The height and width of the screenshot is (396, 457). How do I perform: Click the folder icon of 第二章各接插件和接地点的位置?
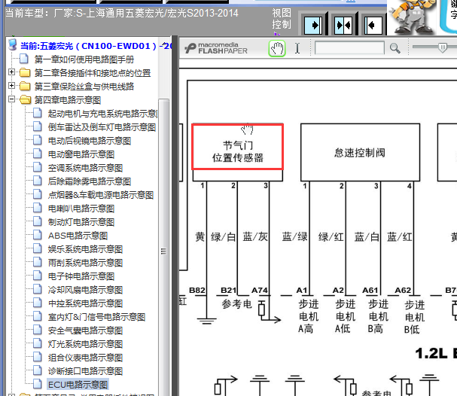tap(25, 72)
